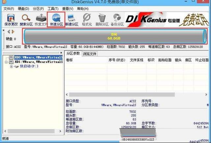Expand the 快启动(F:) node
The height and width of the screenshot is (143, 211).
[11, 67]
